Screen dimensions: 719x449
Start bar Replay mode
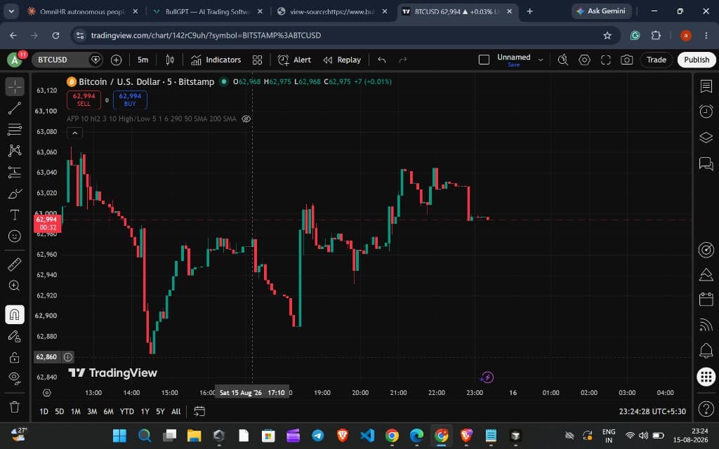tap(342, 60)
